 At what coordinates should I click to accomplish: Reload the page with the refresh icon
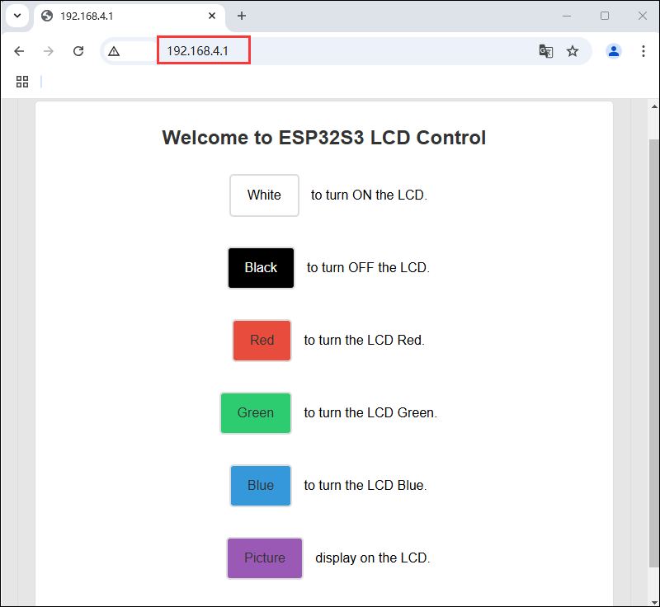tap(78, 51)
